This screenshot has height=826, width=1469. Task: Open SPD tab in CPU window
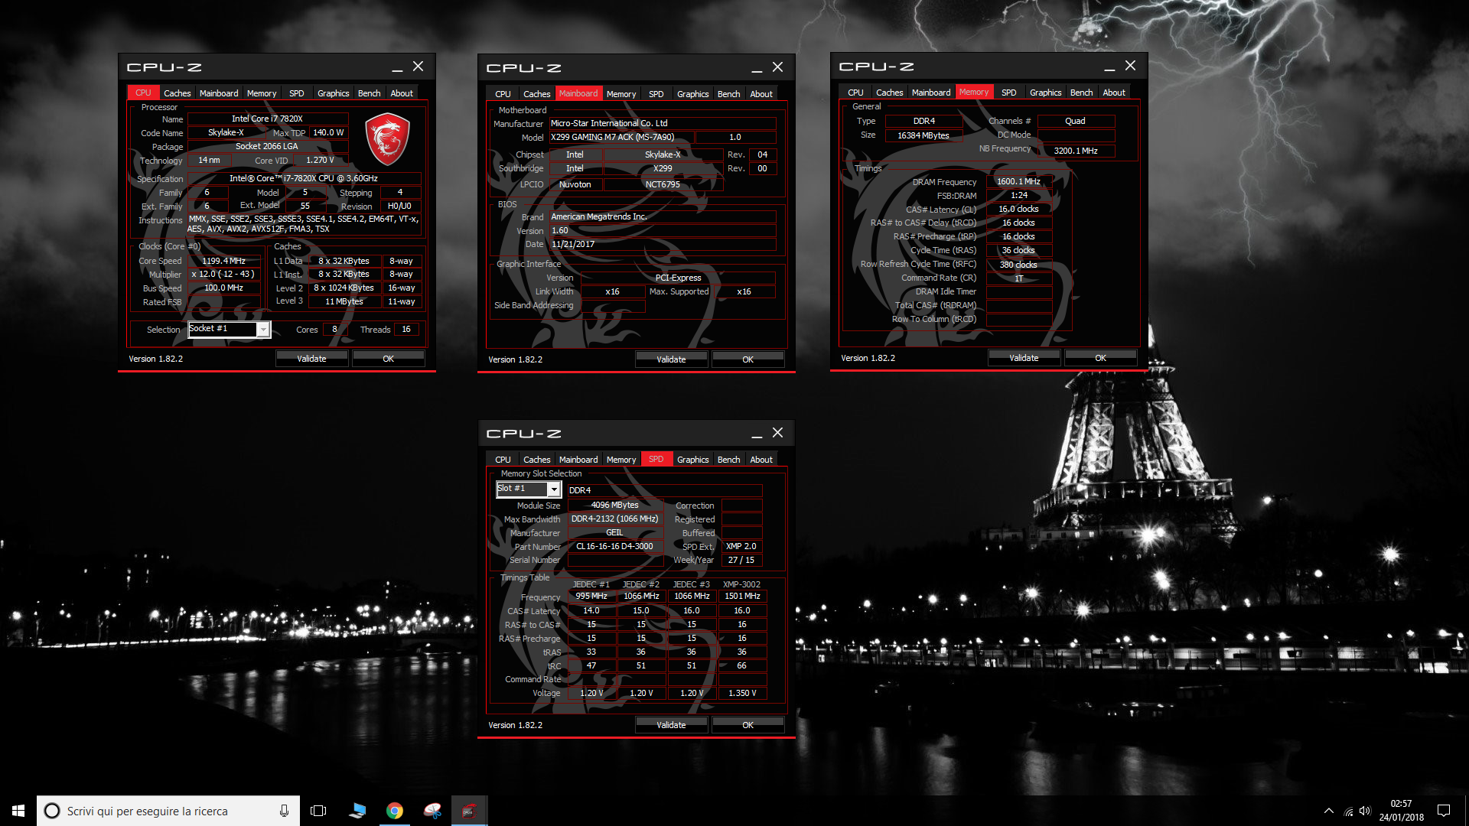pyautogui.click(x=297, y=93)
